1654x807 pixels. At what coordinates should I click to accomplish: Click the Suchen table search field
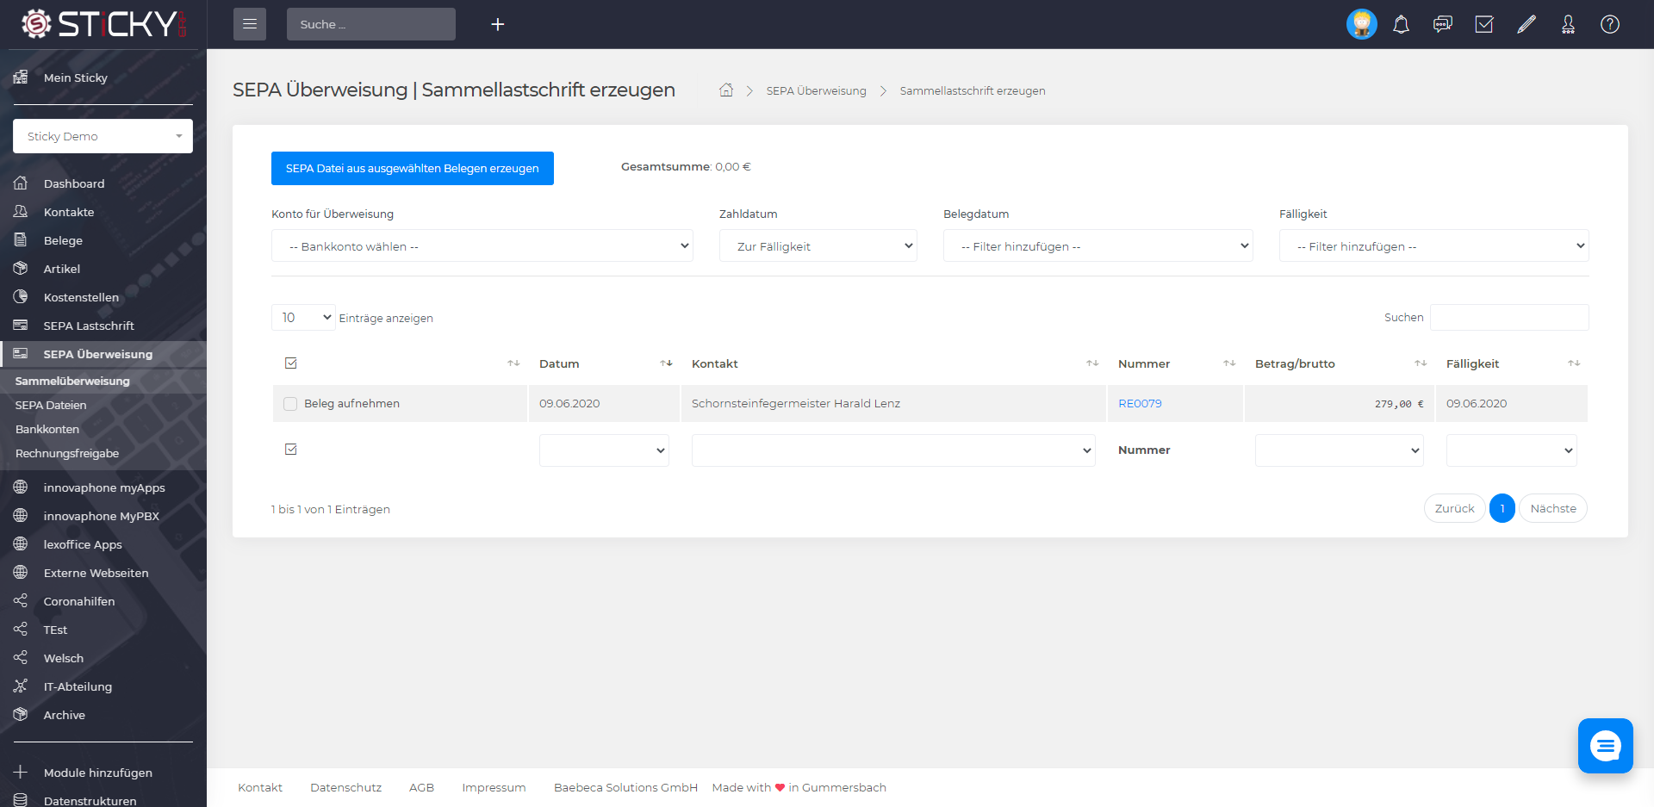click(x=1508, y=318)
